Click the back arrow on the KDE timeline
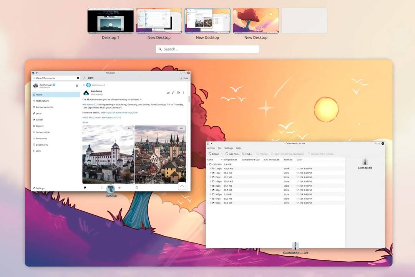This screenshot has height=277, width=415. click(84, 78)
